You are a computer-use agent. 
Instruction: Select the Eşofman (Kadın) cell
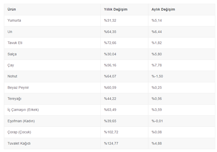(x=21, y=121)
